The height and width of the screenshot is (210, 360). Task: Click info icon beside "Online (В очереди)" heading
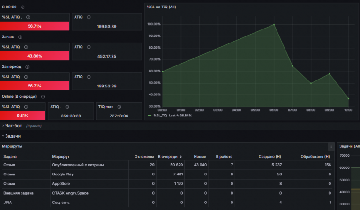click(43, 97)
